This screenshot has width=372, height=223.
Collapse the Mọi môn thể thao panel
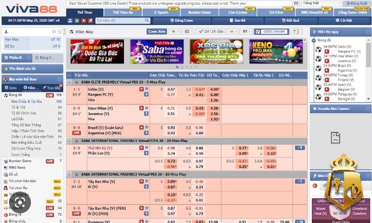point(59,79)
